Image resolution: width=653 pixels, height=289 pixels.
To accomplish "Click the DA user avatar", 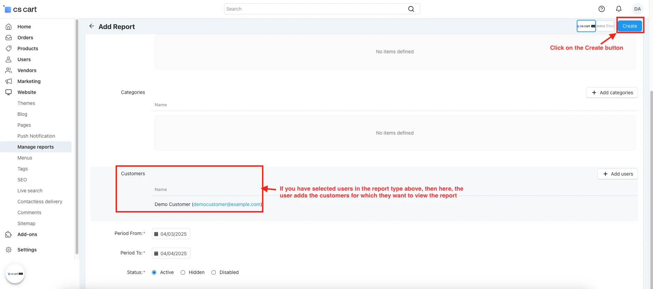I will coord(637,9).
